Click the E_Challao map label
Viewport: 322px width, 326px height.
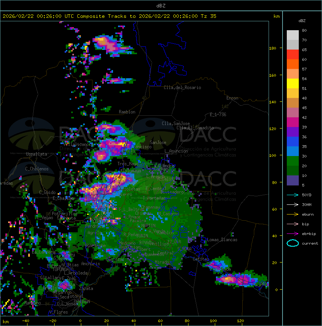click(x=63, y=198)
